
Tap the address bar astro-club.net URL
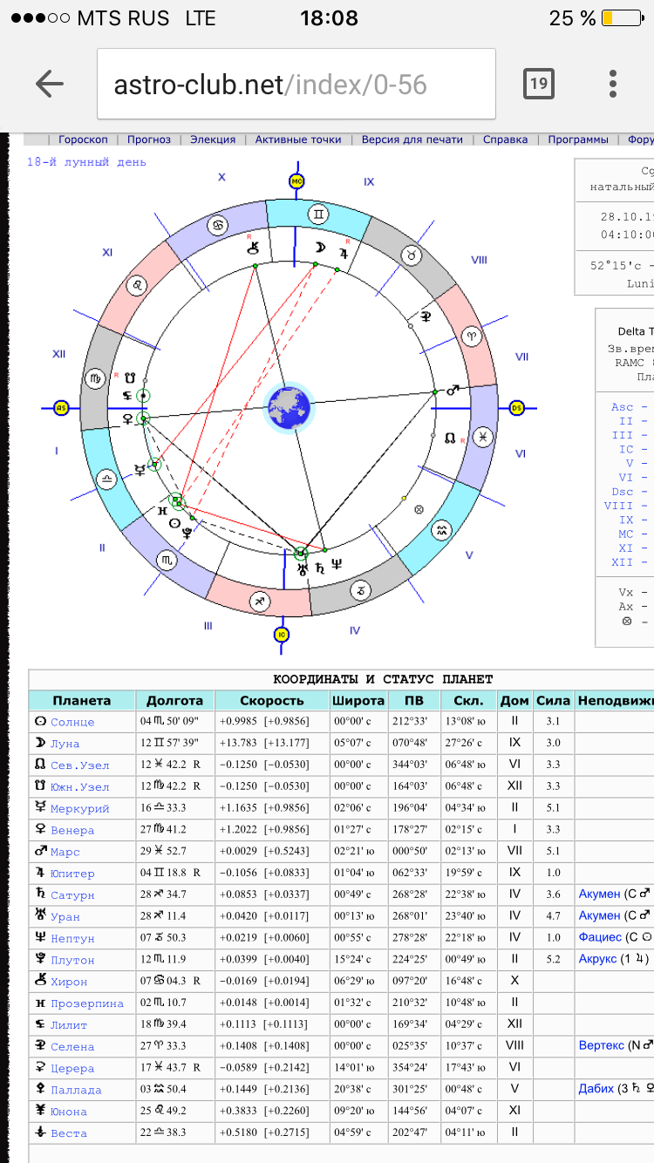270,85
